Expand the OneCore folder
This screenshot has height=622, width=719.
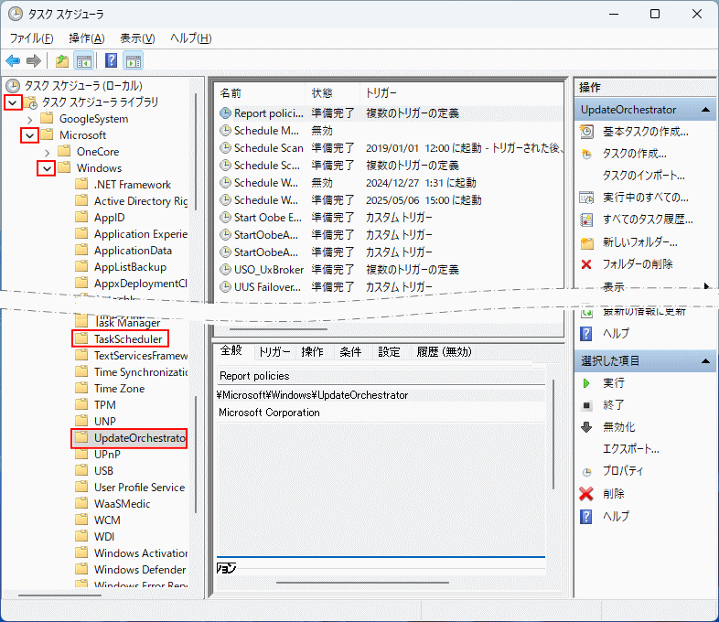point(48,152)
